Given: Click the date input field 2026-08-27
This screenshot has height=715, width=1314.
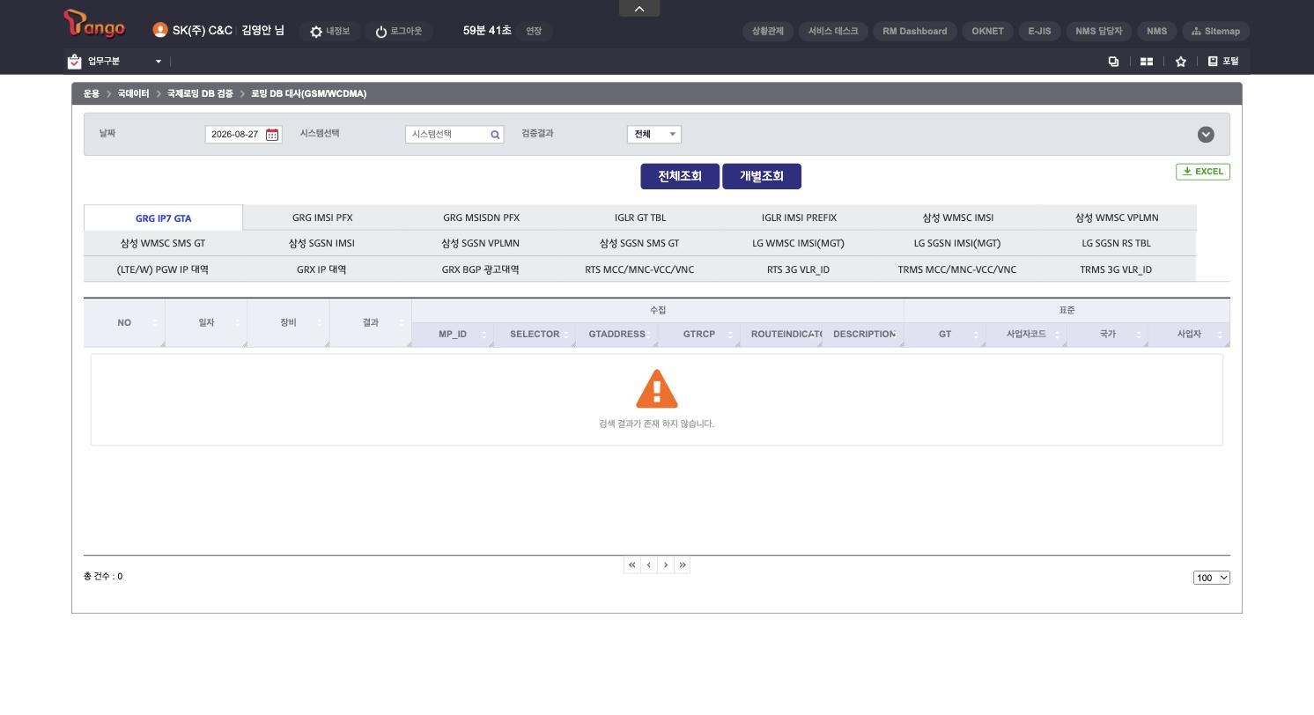Looking at the screenshot, I should tap(235, 135).
